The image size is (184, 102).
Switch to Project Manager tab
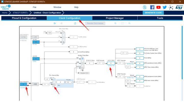click(115, 18)
